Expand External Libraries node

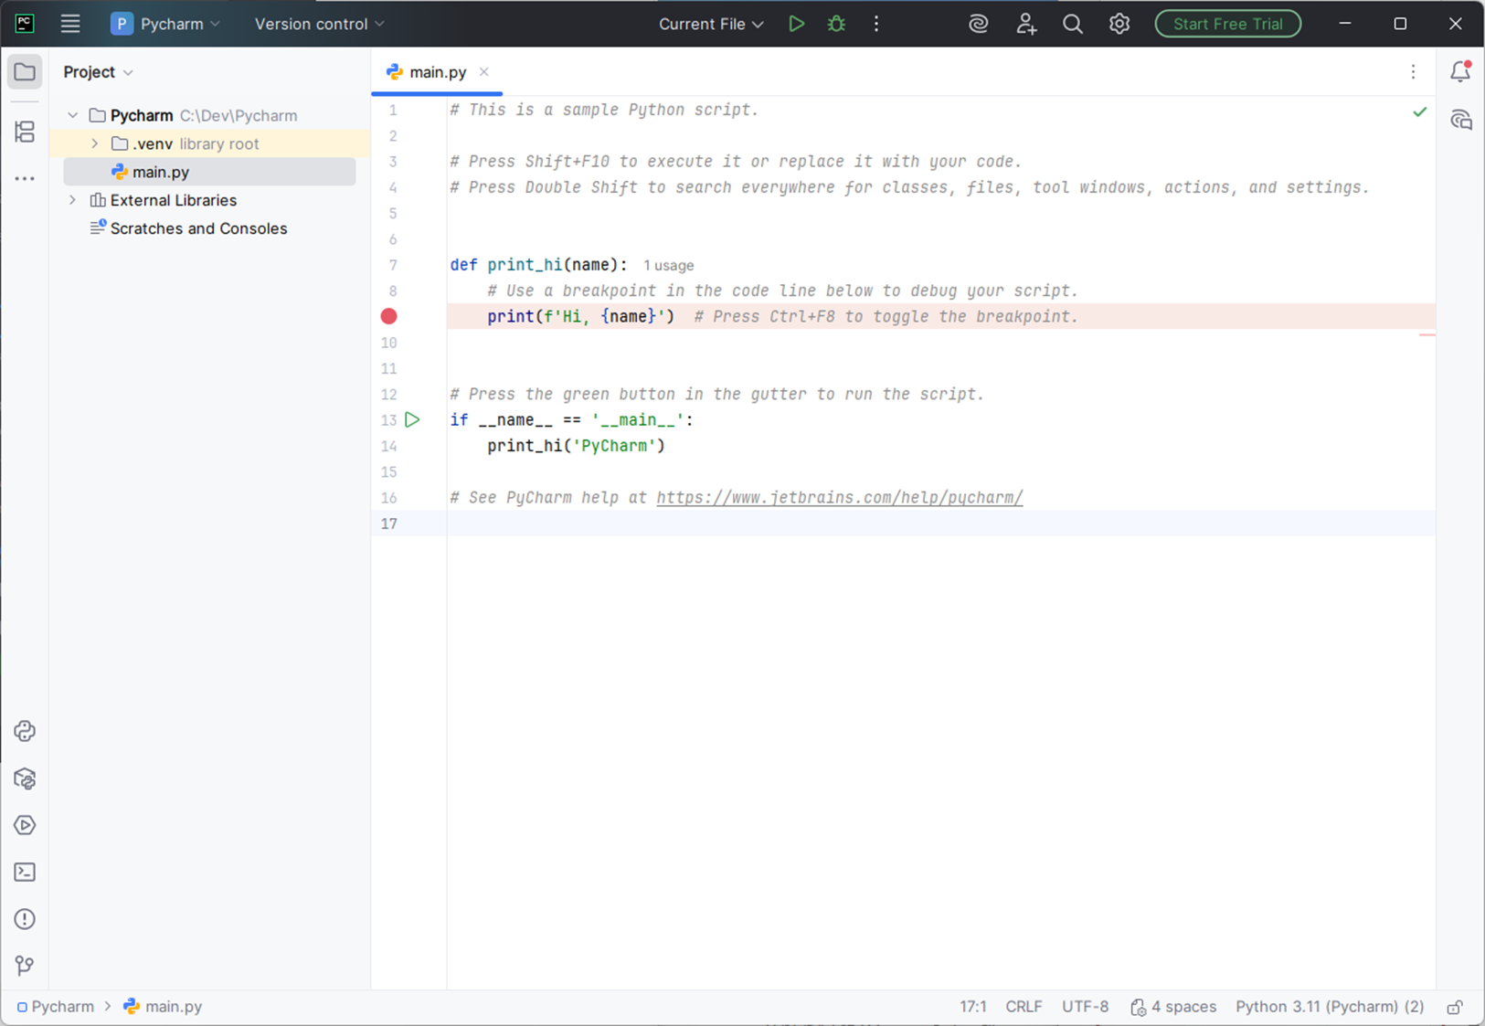coord(73,200)
